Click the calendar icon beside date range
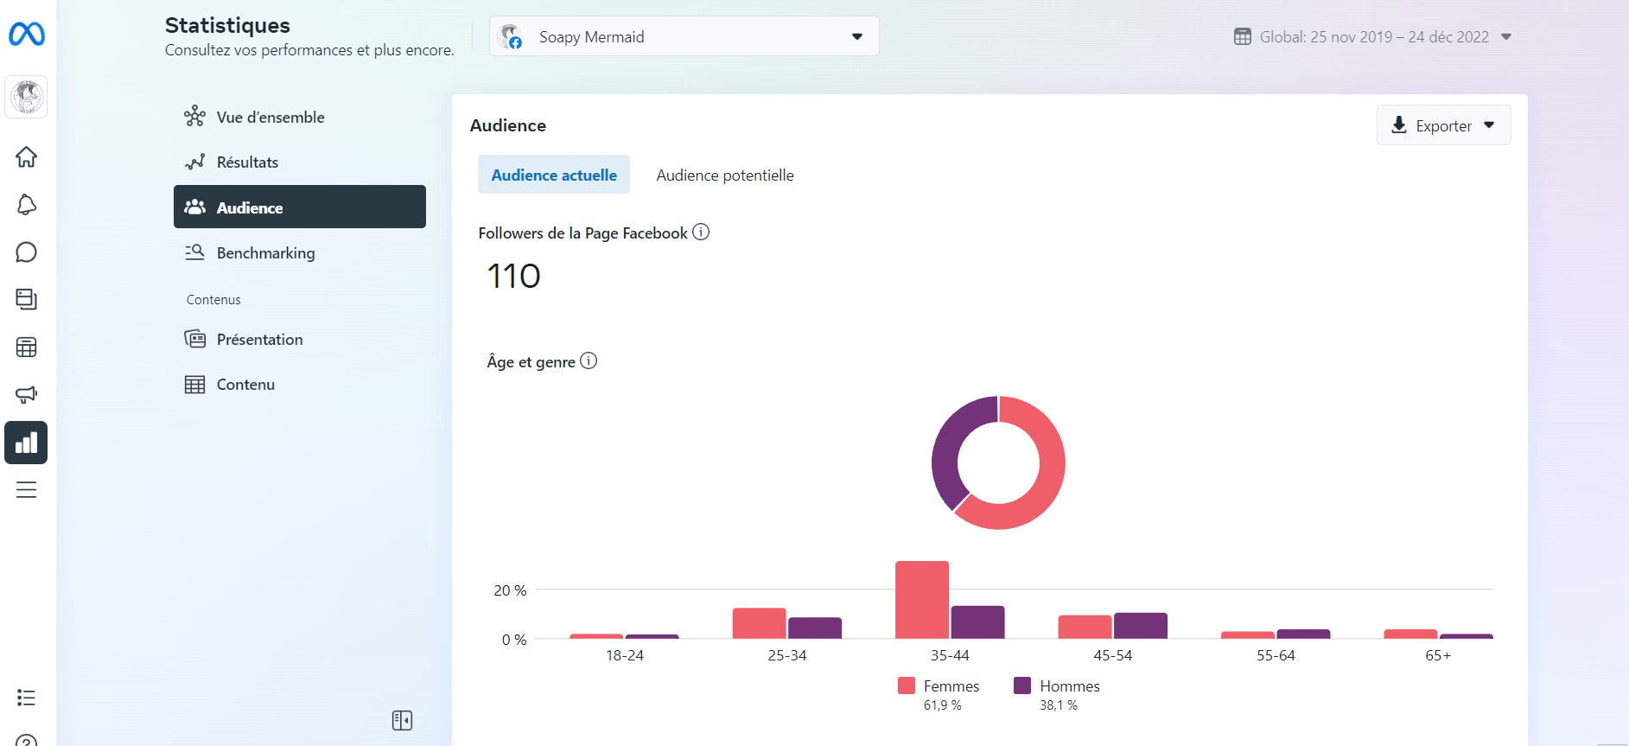The height and width of the screenshot is (746, 1629). coord(1243,36)
